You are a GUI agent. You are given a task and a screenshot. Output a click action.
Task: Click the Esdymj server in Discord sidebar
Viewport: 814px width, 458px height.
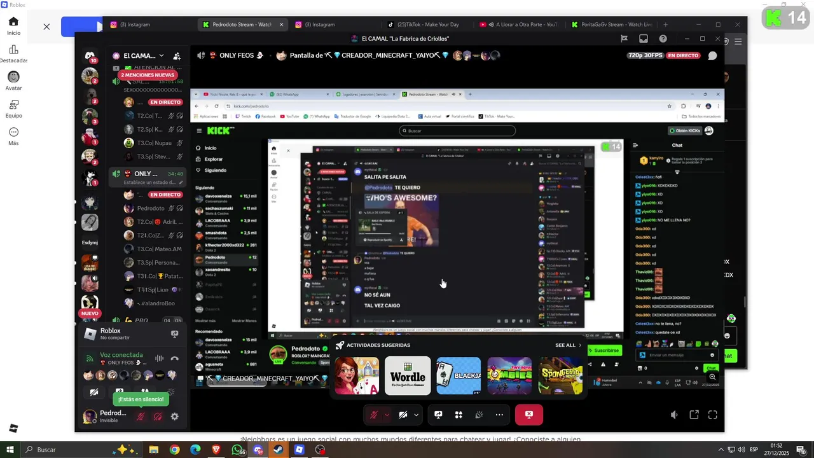[x=90, y=242]
